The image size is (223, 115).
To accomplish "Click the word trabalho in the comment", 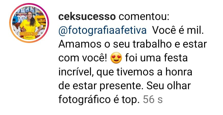I will click(x=152, y=44).
